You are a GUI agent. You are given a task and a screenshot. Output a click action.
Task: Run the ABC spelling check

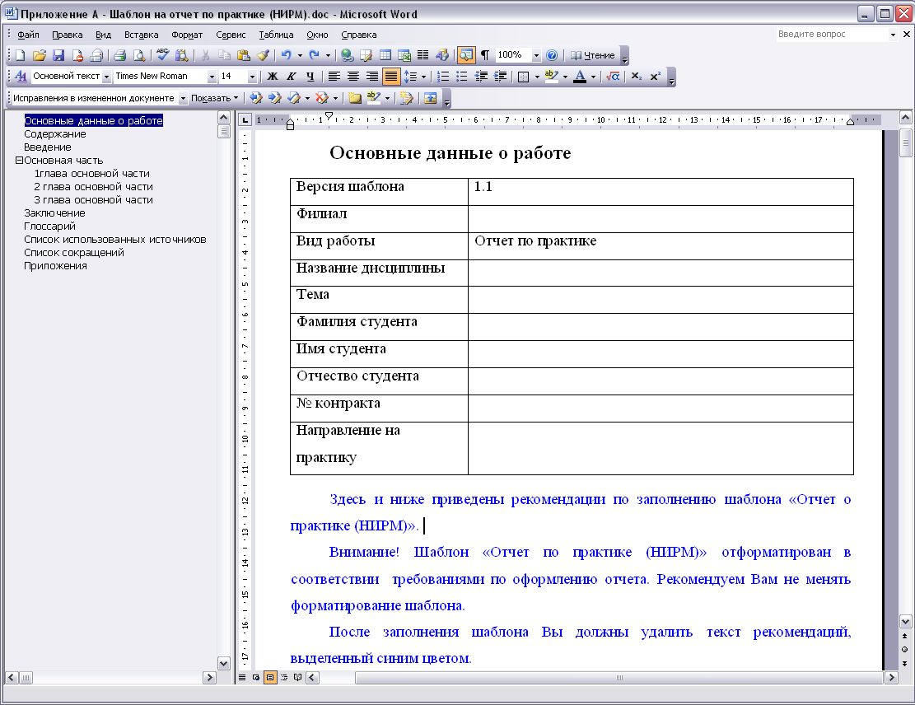click(x=163, y=55)
